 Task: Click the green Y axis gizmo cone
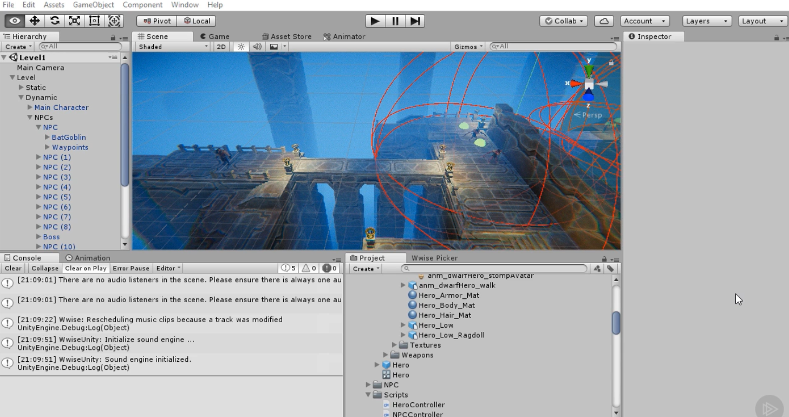coord(589,70)
